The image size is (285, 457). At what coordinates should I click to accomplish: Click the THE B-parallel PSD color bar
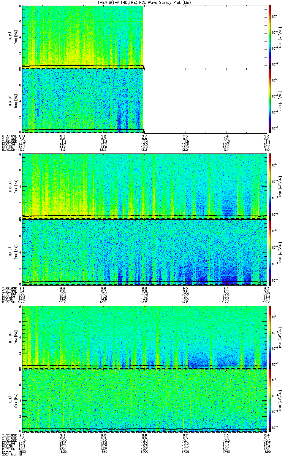point(270,401)
